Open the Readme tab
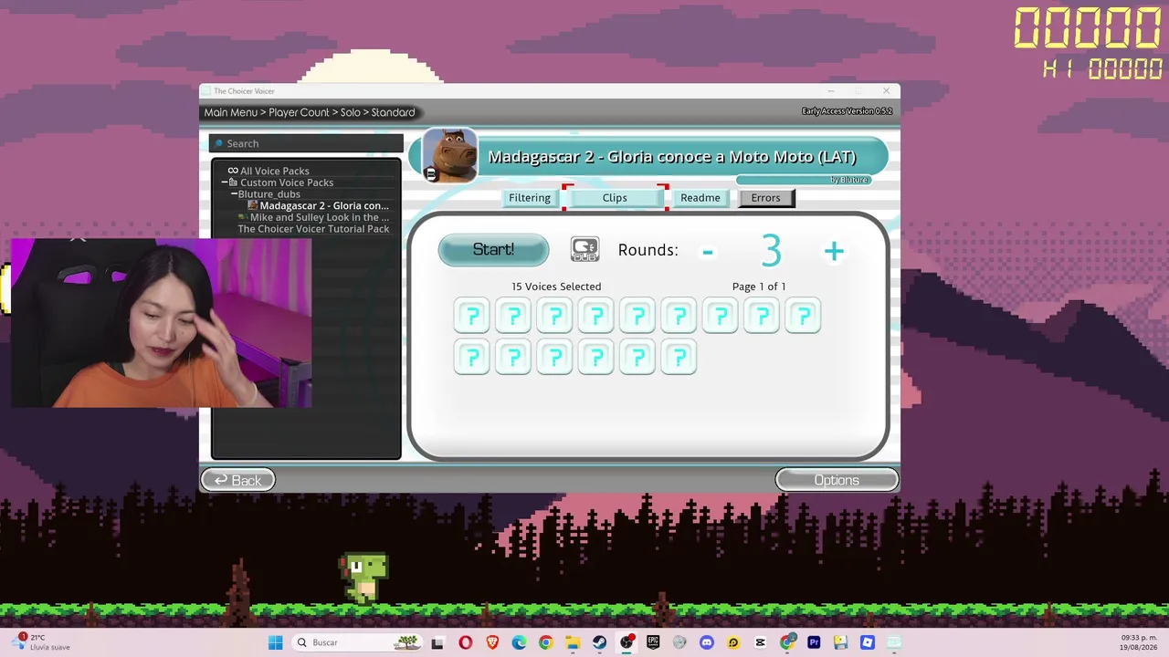 700,198
